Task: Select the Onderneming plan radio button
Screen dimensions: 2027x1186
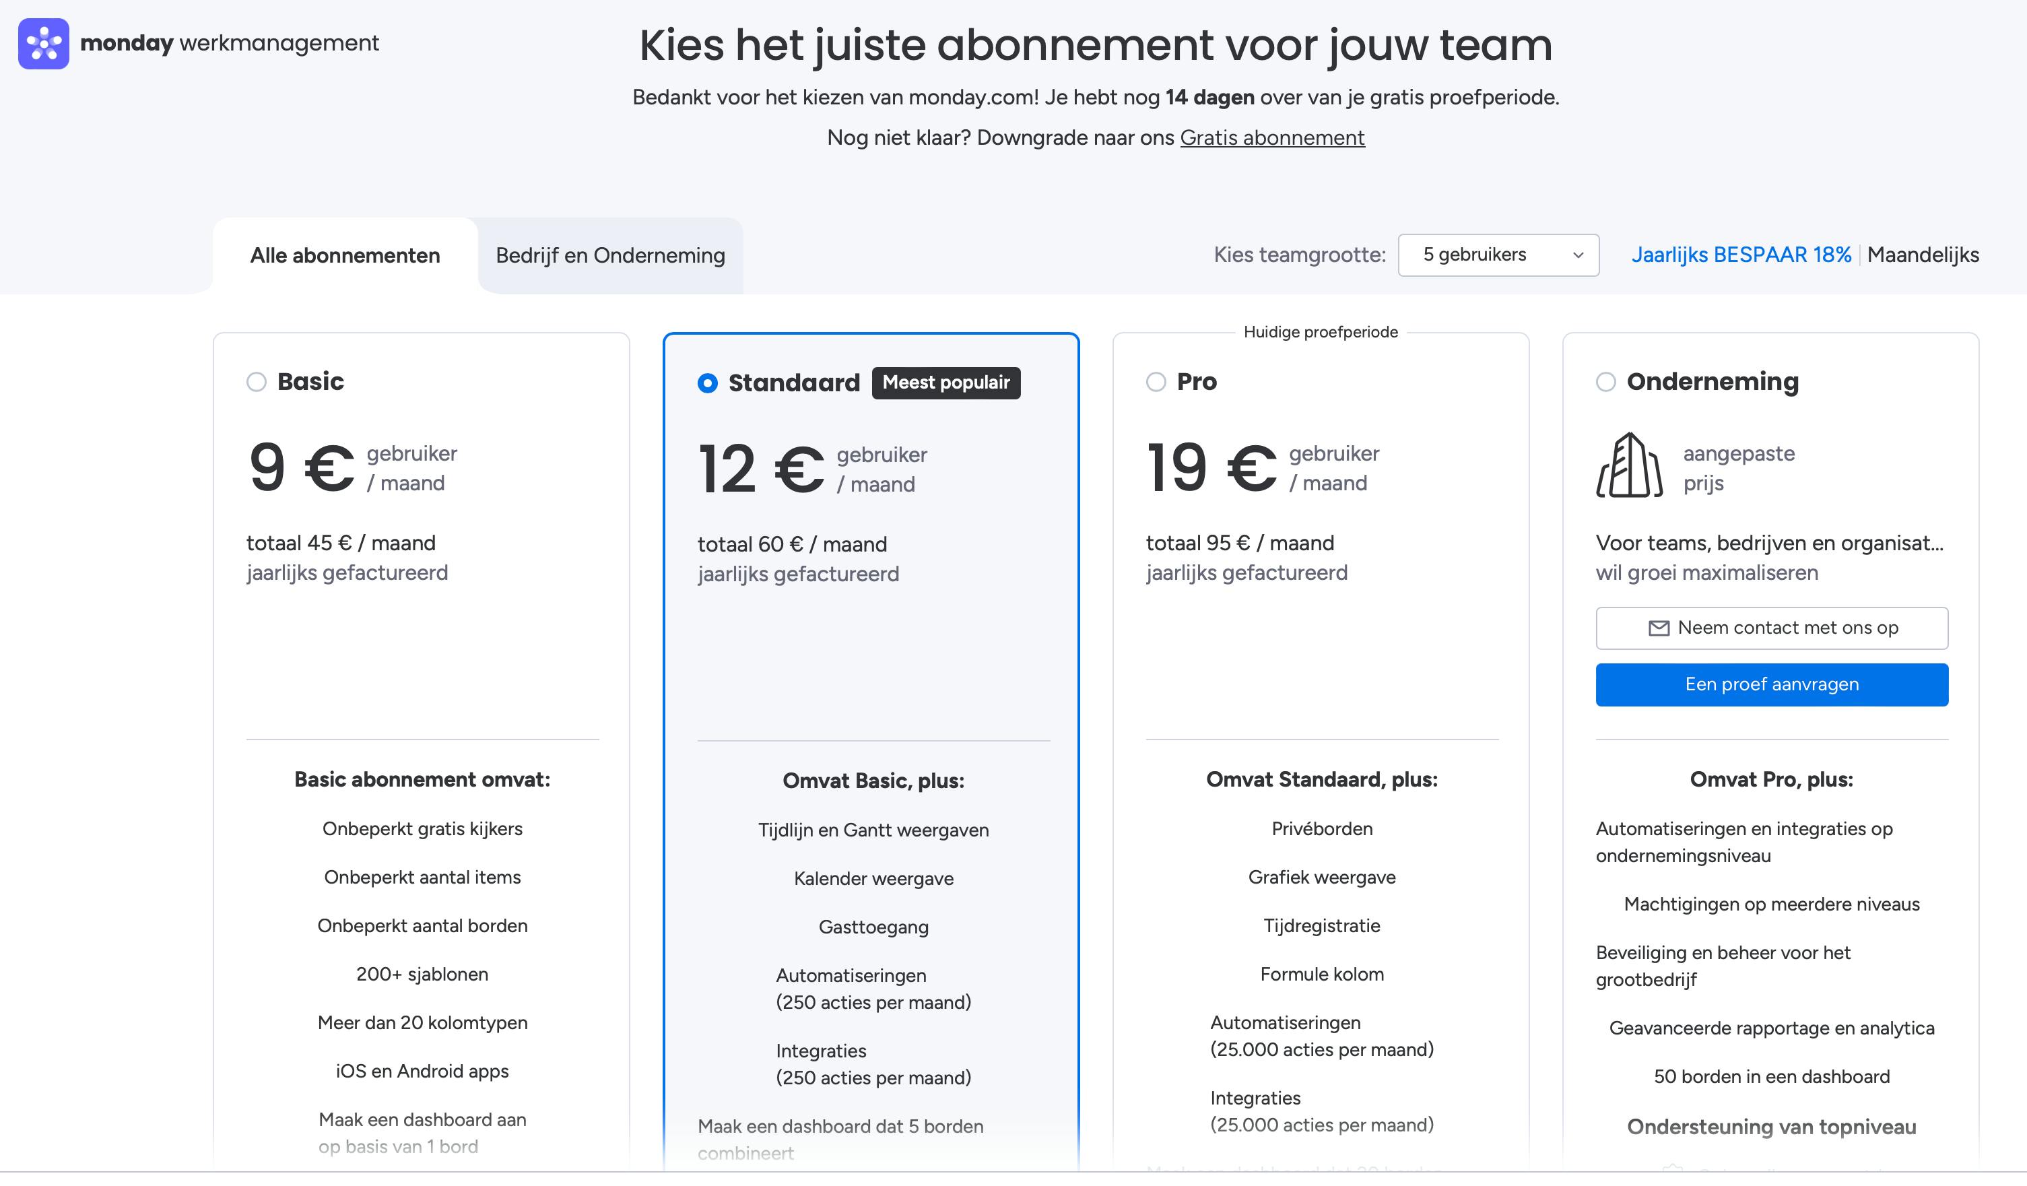Action: click(x=1605, y=382)
